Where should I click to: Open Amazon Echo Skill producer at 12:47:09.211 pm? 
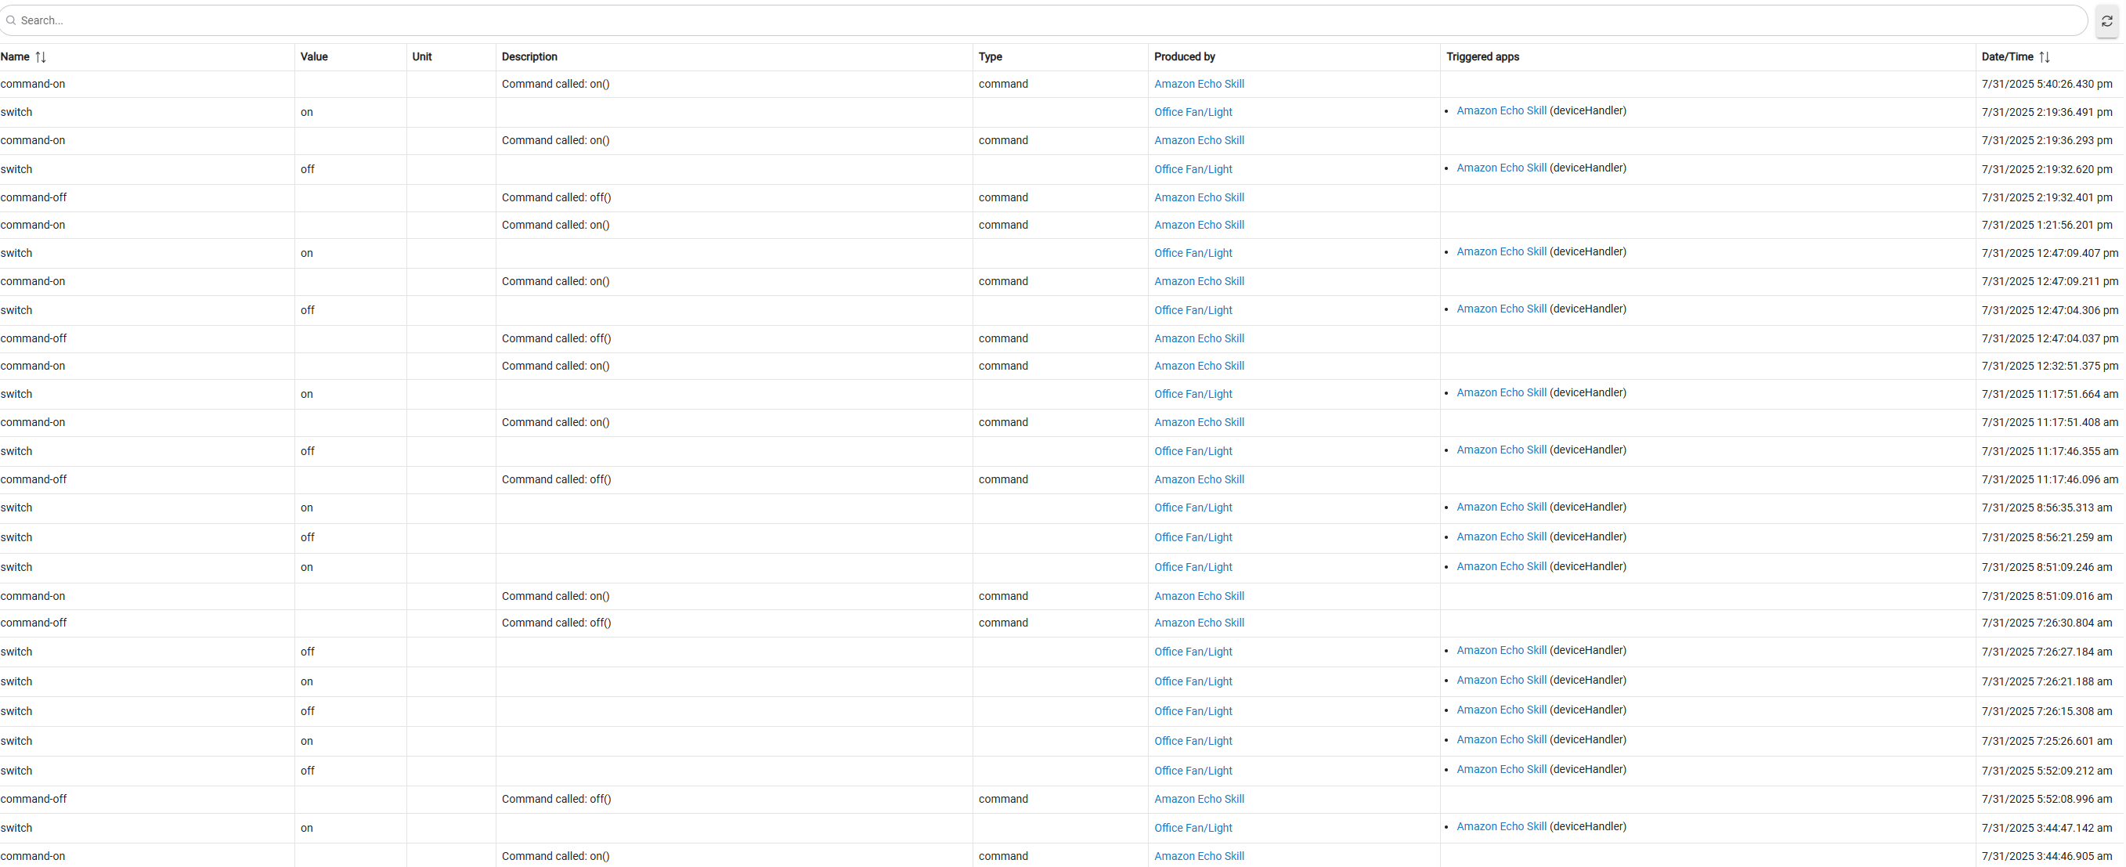point(1198,282)
